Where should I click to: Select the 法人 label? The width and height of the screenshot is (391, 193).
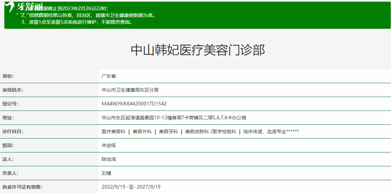click(x=8, y=160)
